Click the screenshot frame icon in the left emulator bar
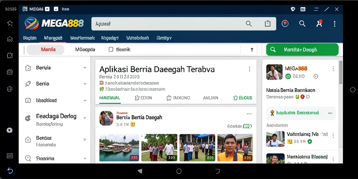Screen dimensions: 358x179 [x=9, y=55]
